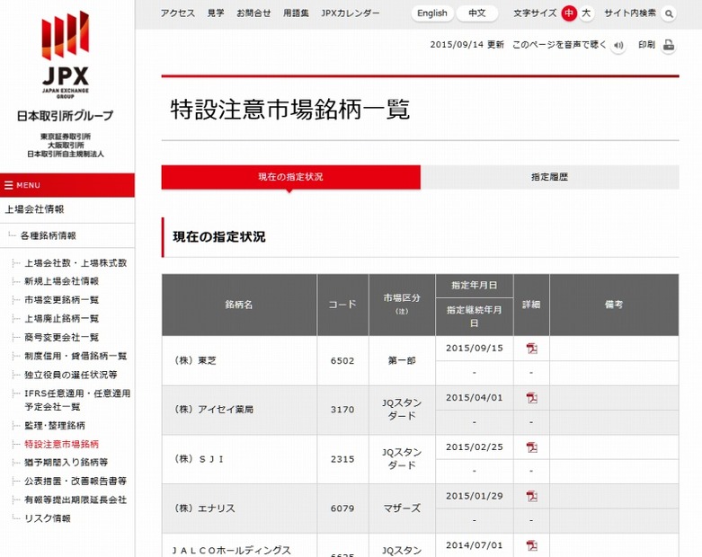Viewport: 702px width, 557px height.
Task: Open JPXカレンダー in top navigation
Action: [x=351, y=13]
